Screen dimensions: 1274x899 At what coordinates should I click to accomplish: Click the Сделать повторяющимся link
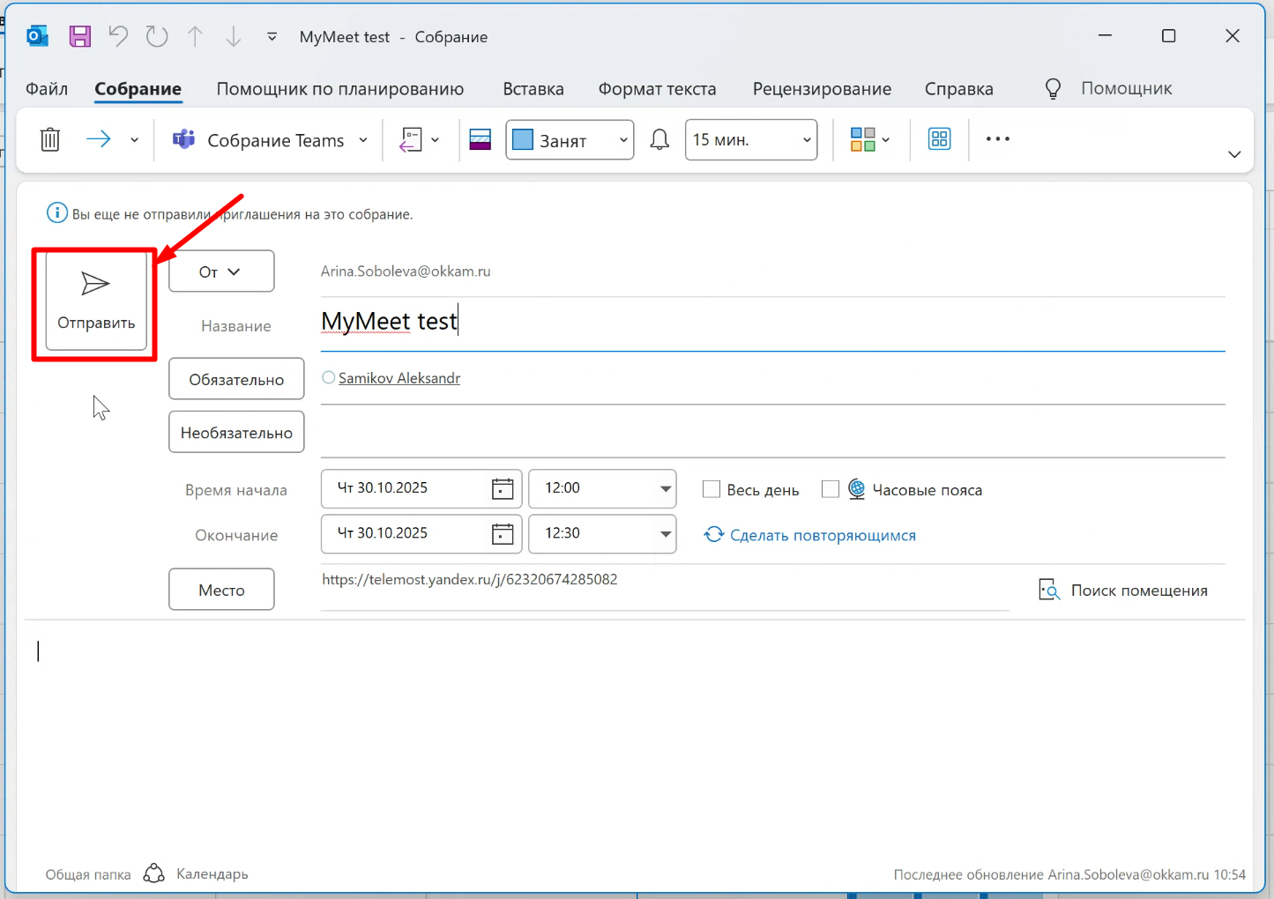[x=822, y=535]
